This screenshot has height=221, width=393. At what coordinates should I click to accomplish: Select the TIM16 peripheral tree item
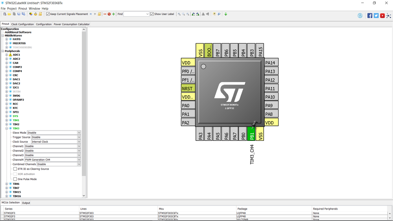17,196
